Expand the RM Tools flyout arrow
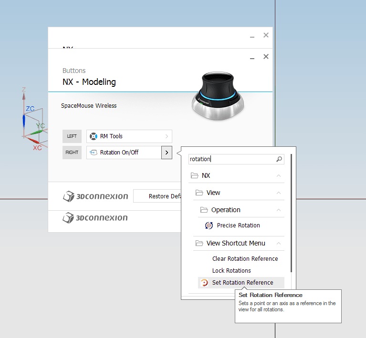The image size is (366, 338). tap(167, 136)
